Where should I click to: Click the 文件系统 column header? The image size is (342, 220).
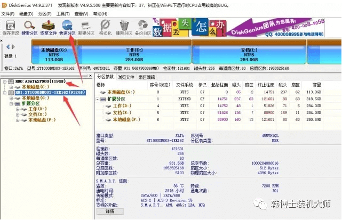pyautogui.click(x=185, y=85)
